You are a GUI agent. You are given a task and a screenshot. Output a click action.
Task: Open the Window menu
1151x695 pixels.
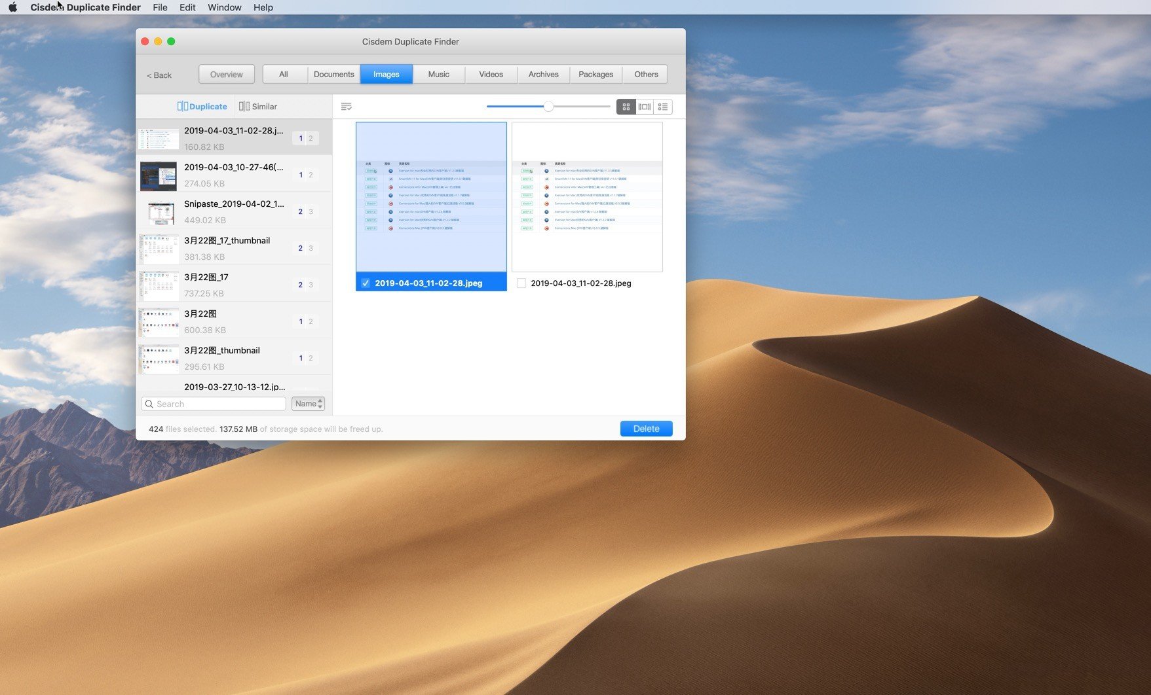pos(225,7)
